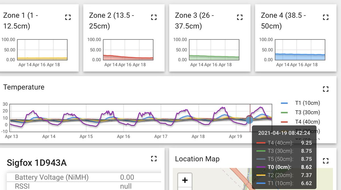Click Zone 4 blue moisture chart
Image resolution: width=341 pixels, height=190 pixels.
coord(300,50)
